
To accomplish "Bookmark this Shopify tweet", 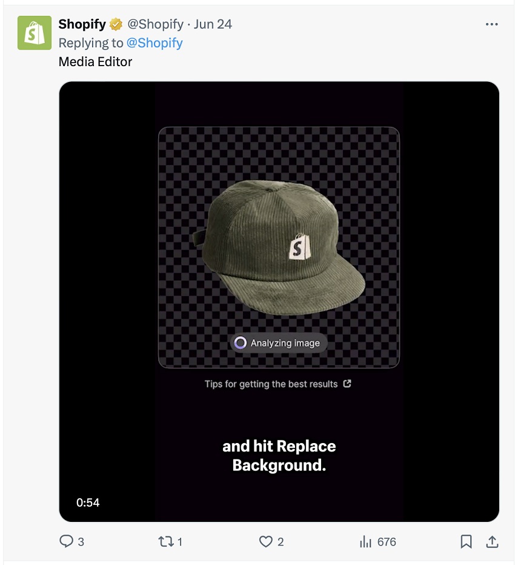I will coord(466,541).
